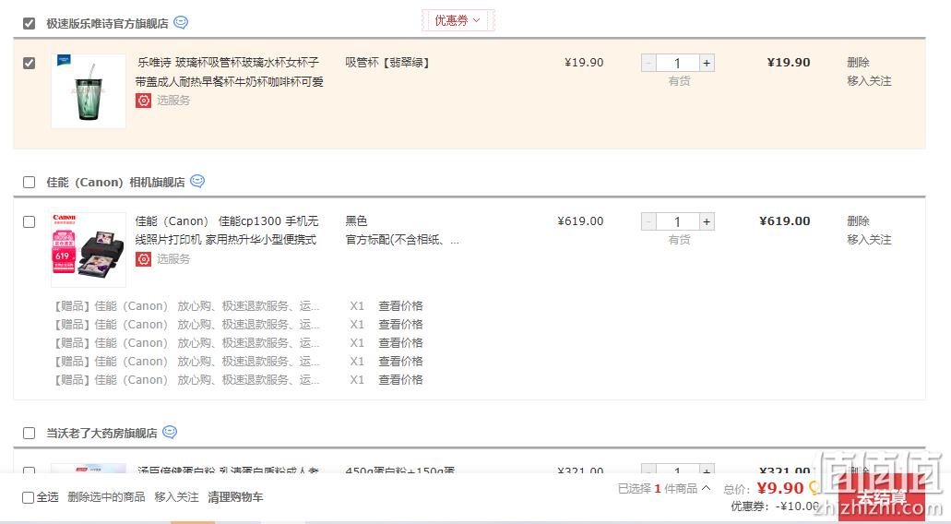This screenshot has height=524, width=951.
Task: Open fifth 【赠品】佳能 (Canon) gift item
Action: (x=187, y=380)
